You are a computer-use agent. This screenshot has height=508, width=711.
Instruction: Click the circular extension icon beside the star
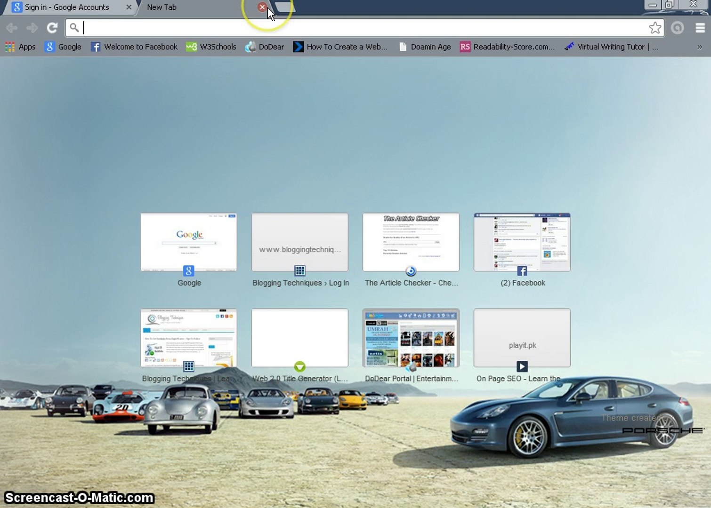[x=677, y=28]
